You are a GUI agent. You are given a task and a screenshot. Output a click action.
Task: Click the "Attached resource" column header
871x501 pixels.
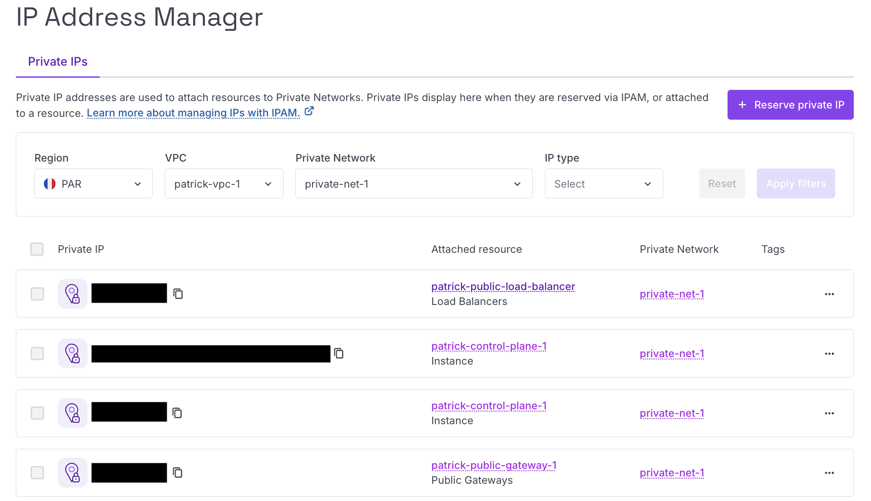point(476,249)
